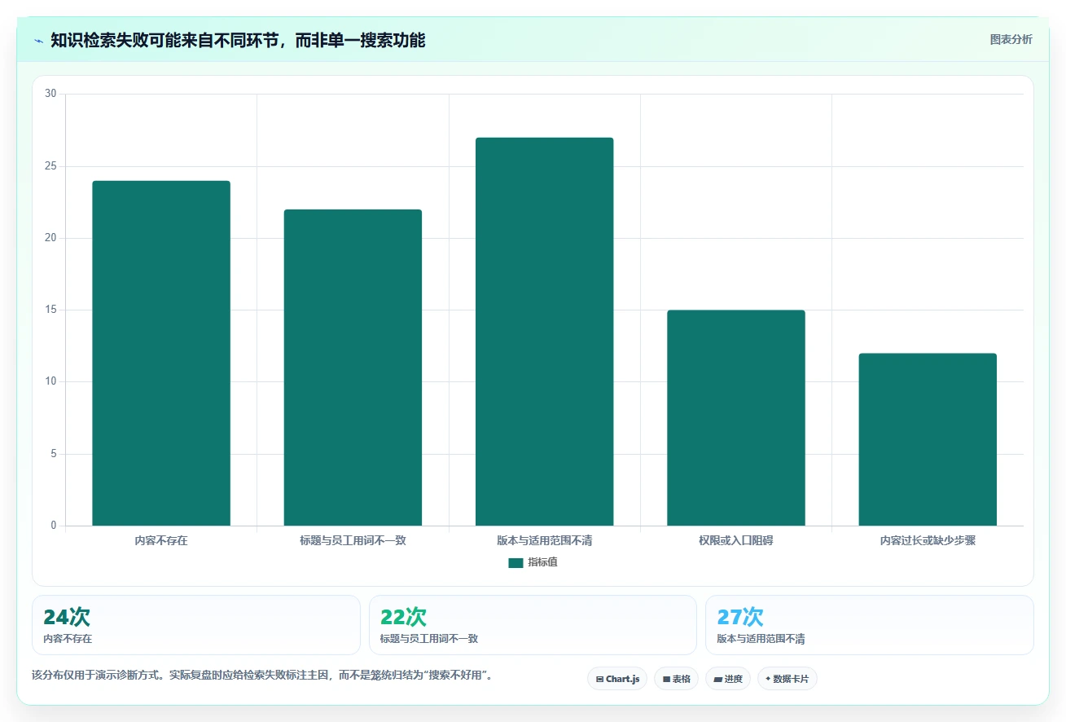Click the 内容不存在 bar in the chart
This screenshot has width=1066, height=722.
click(x=161, y=353)
